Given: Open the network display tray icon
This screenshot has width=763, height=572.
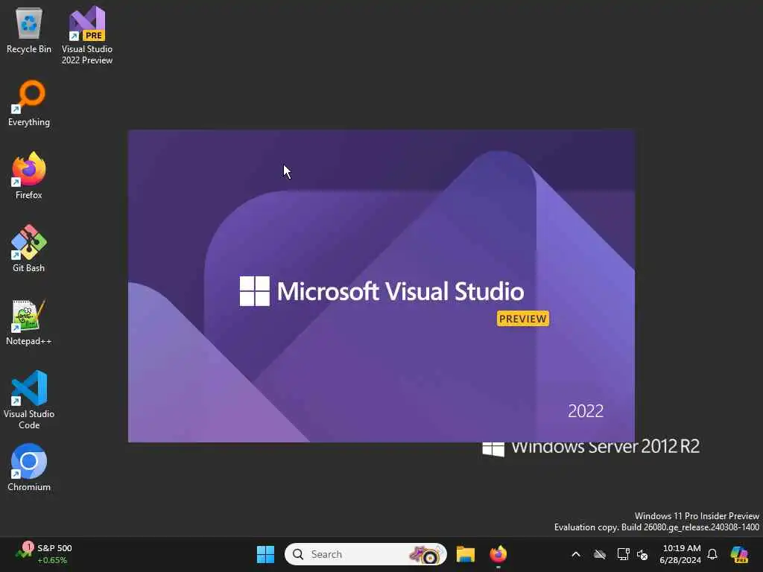Looking at the screenshot, I should coord(624,554).
